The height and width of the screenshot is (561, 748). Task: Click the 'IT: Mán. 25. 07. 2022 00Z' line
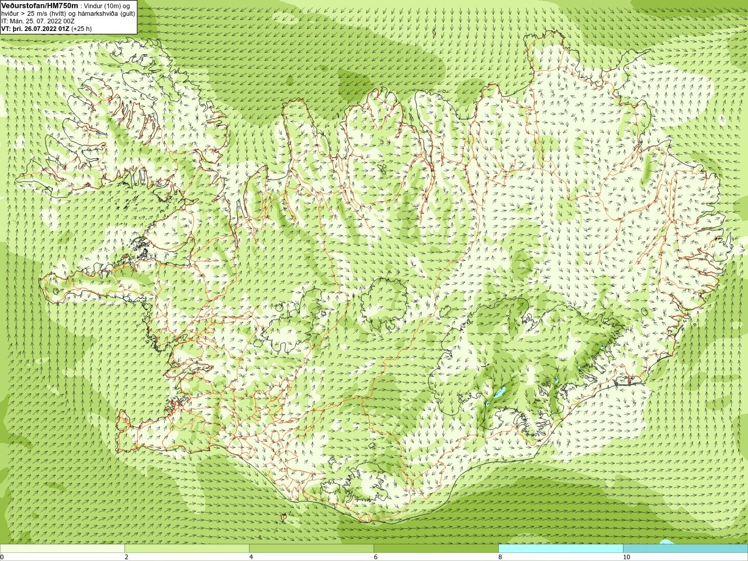pos(38,20)
